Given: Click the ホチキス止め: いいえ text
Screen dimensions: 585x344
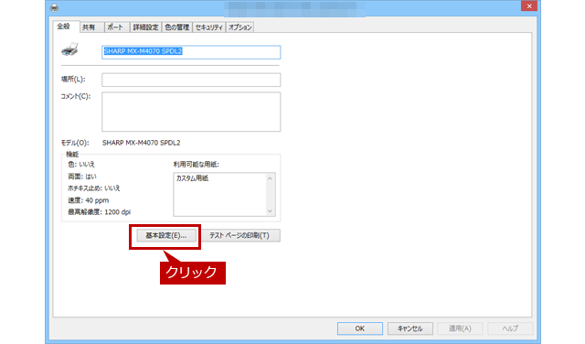Looking at the screenshot, I should [x=93, y=188].
